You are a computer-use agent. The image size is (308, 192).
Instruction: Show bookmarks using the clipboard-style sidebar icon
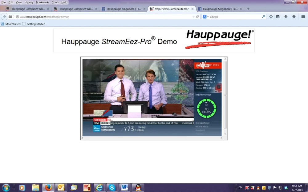coord(278,16)
